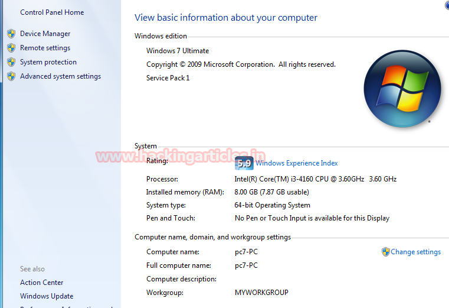Click the shield icon beside Advanced system settings
Viewport: 449px width, 308px height.
(11, 76)
